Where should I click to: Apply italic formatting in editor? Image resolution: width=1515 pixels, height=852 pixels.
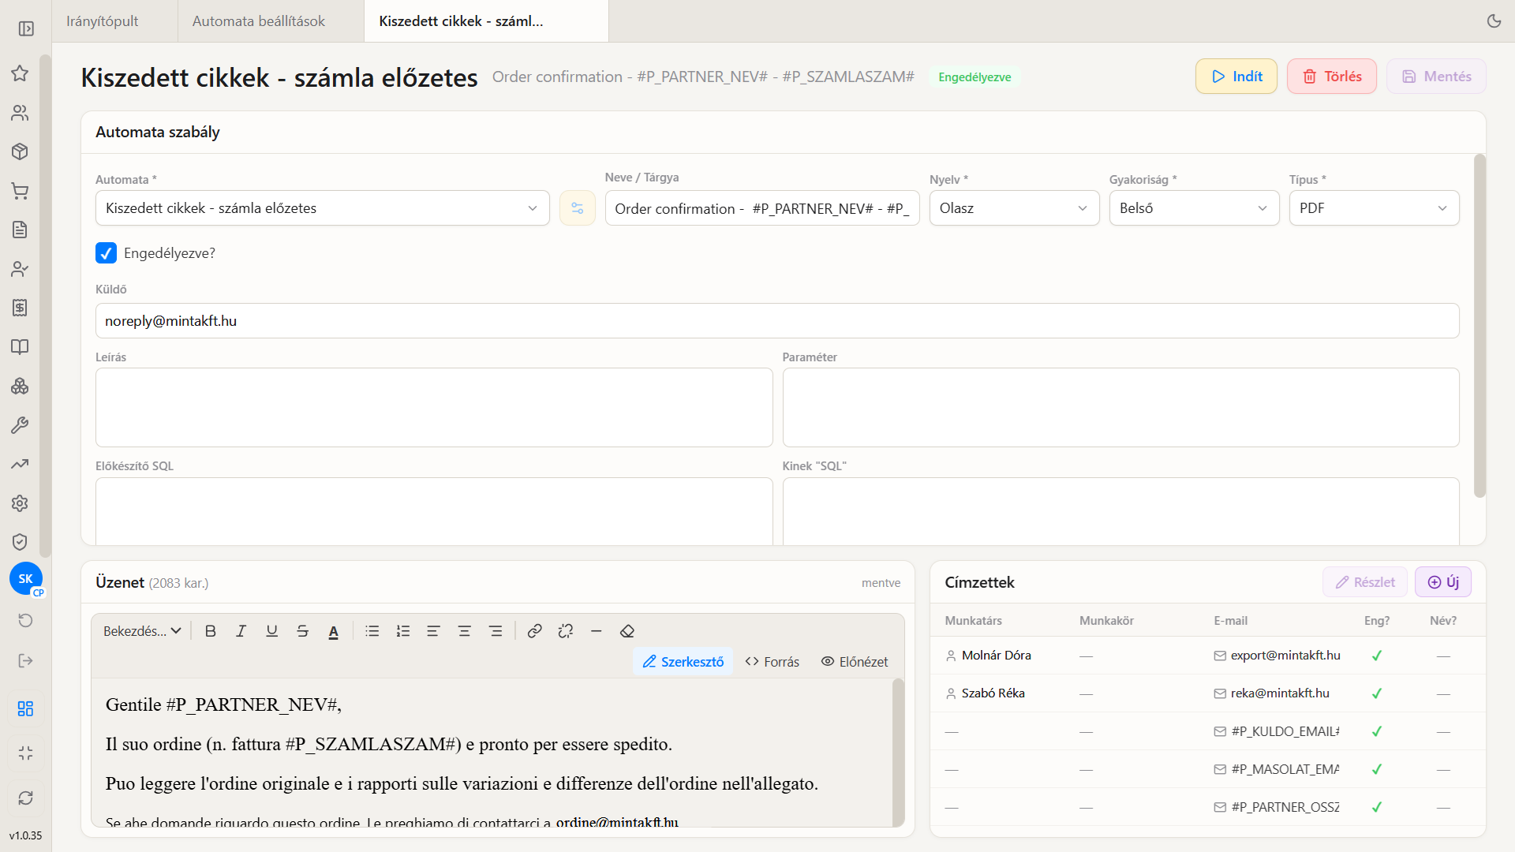pyautogui.click(x=241, y=631)
